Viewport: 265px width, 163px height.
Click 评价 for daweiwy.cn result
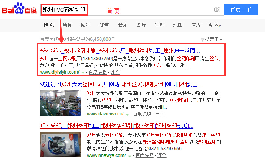point(159,114)
